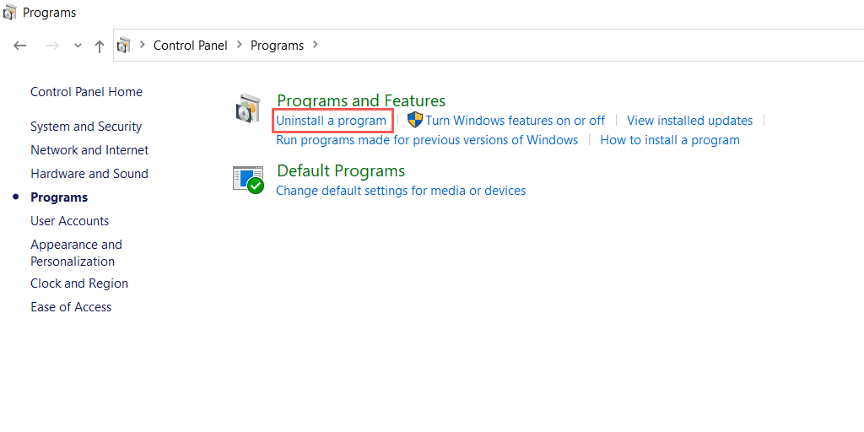Click the back arrow navigation button
Viewport: 864px width, 432px height.
(x=20, y=46)
